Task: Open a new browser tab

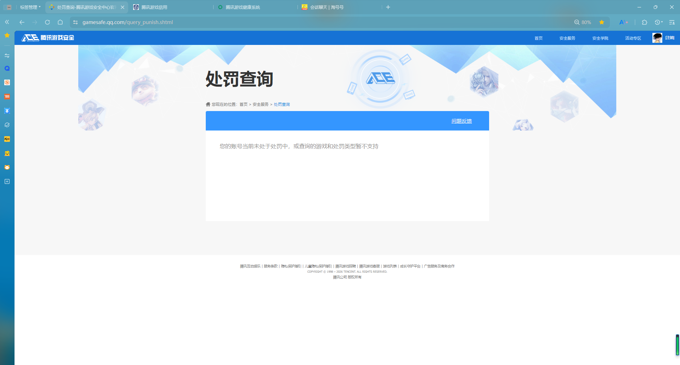Action: 388,7
